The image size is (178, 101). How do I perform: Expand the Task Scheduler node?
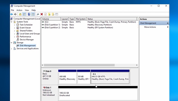point(14,25)
